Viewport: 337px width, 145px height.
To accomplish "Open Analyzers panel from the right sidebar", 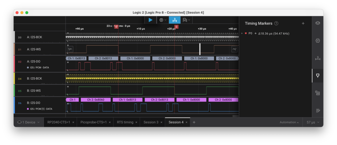I will pyautogui.click(x=318, y=40).
